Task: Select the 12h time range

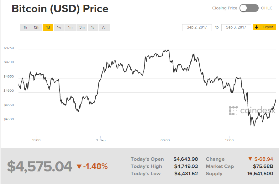Action: [x=36, y=28]
